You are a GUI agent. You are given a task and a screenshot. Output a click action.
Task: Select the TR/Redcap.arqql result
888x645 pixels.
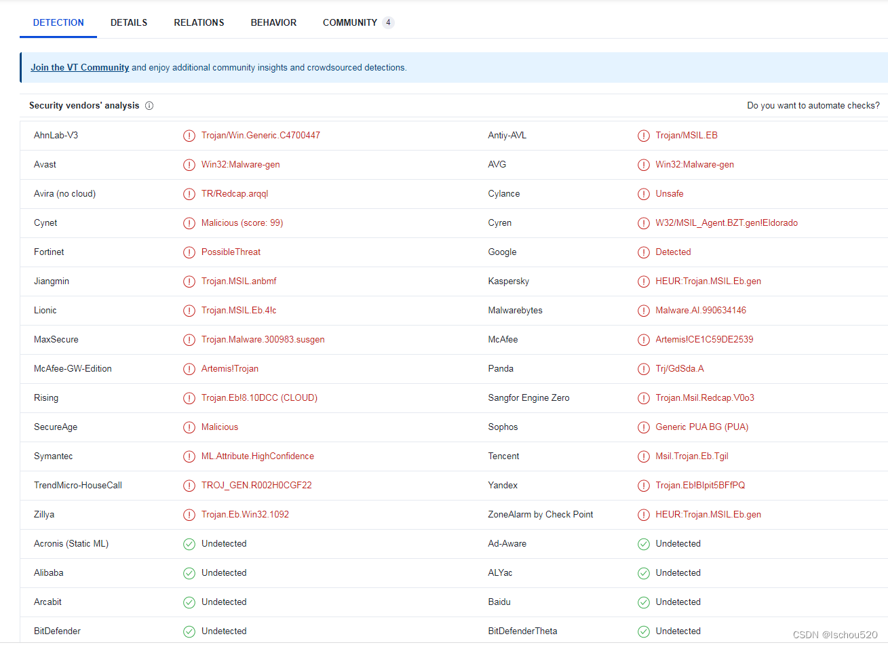pos(235,194)
